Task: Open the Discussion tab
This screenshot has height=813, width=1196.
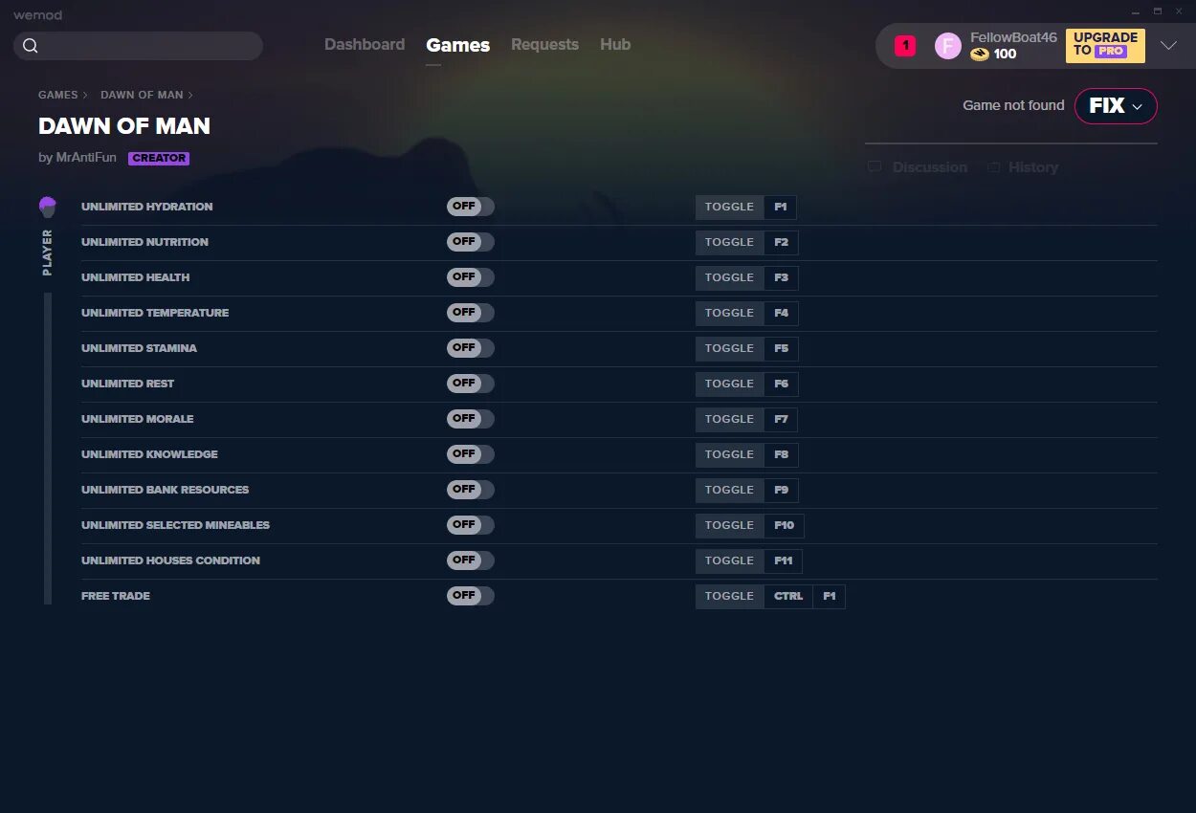Action: tap(918, 167)
